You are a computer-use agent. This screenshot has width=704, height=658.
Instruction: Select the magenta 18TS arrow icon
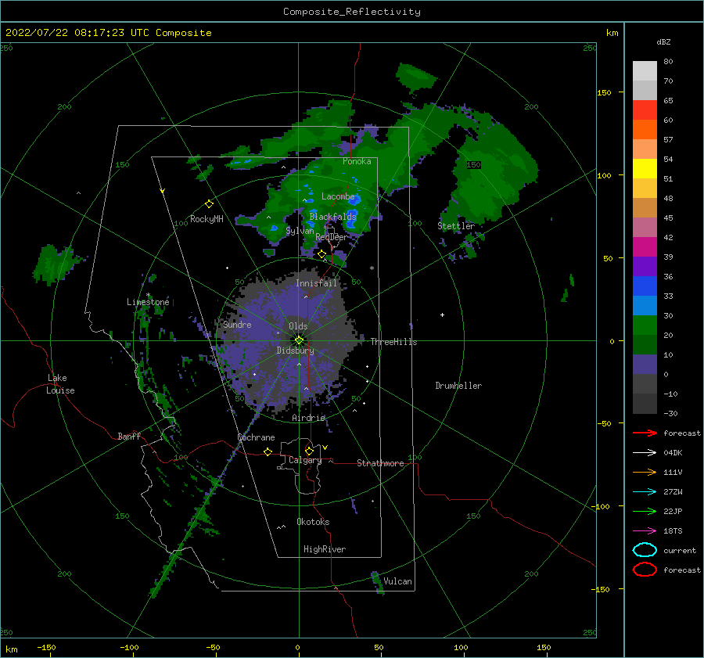click(645, 530)
